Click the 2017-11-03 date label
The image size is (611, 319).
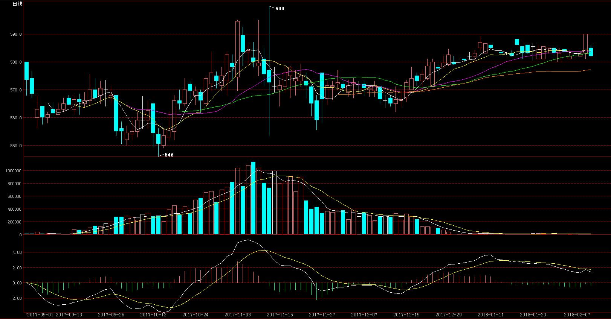click(x=237, y=315)
